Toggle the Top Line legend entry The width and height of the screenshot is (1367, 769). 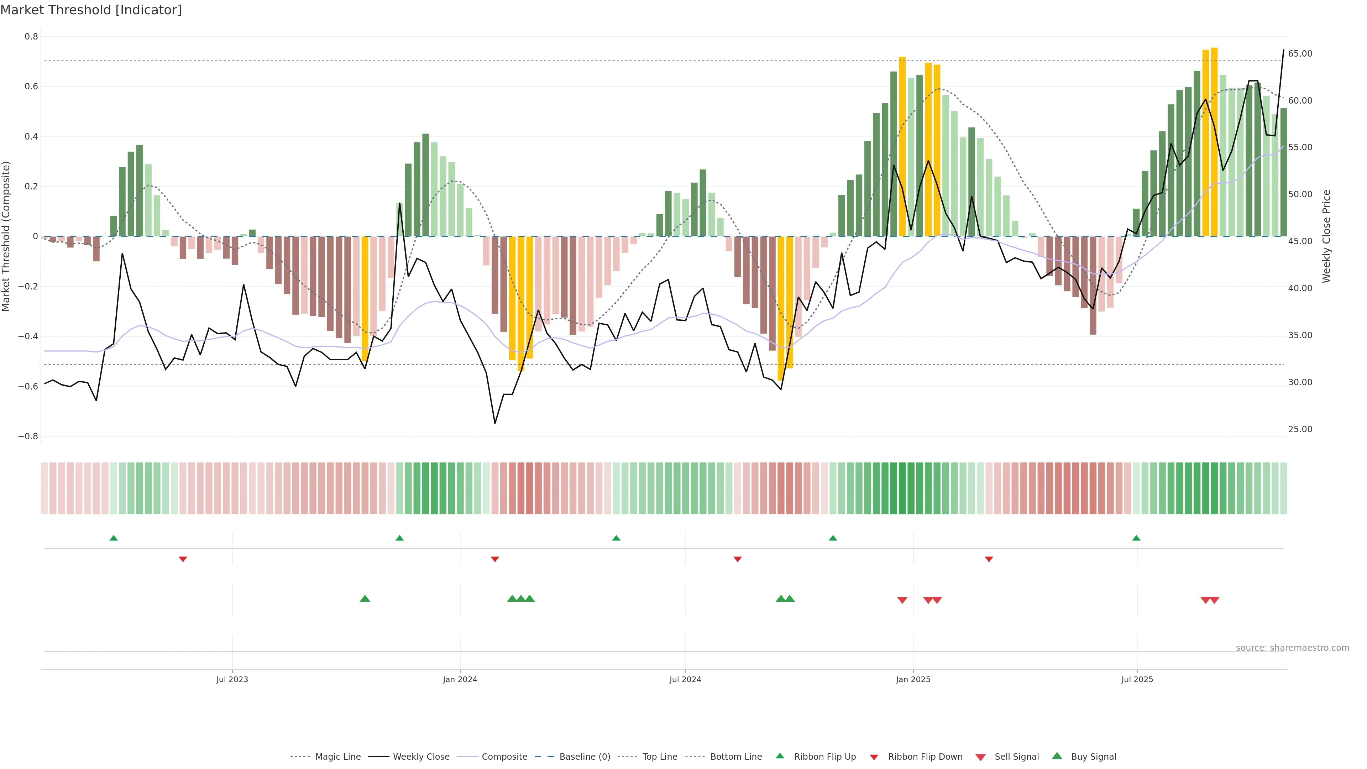(660, 757)
